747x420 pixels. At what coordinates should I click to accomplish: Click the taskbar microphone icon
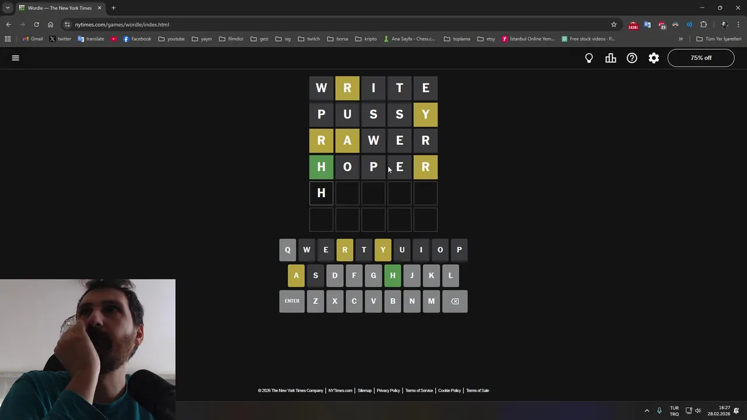[x=659, y=411]
